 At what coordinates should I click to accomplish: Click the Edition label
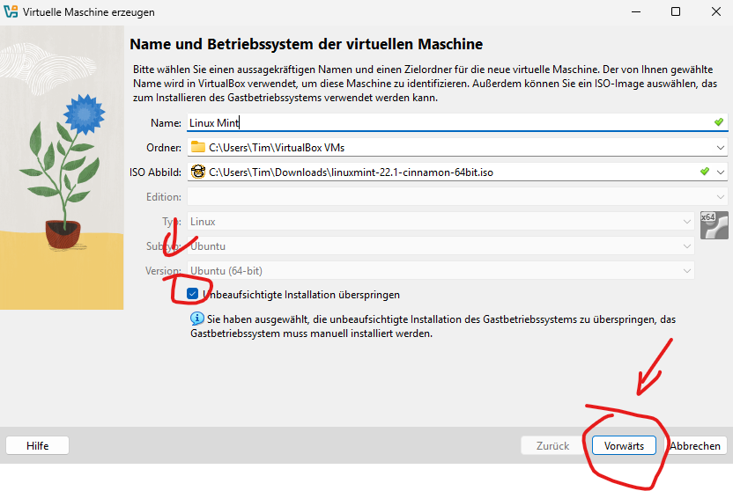[164, 197]
